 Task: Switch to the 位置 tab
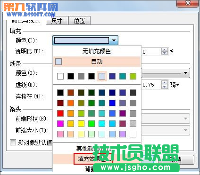80,21
